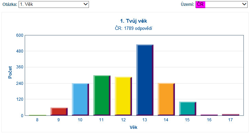The height and width of the screenshot is (134, 250).
Task: Select the tiny bar for age 16
Action: [x=209, y=115]
